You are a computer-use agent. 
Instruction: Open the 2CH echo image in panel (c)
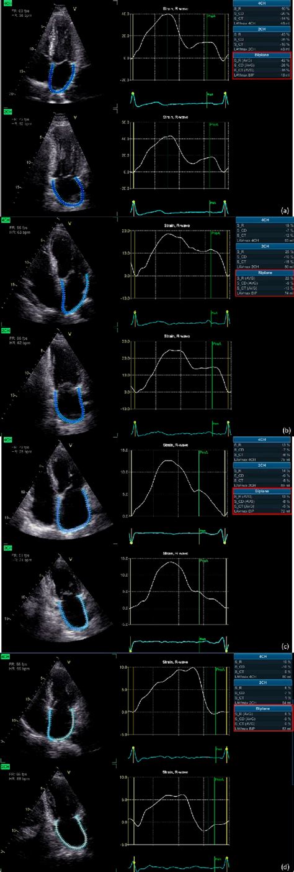point(59,597)
